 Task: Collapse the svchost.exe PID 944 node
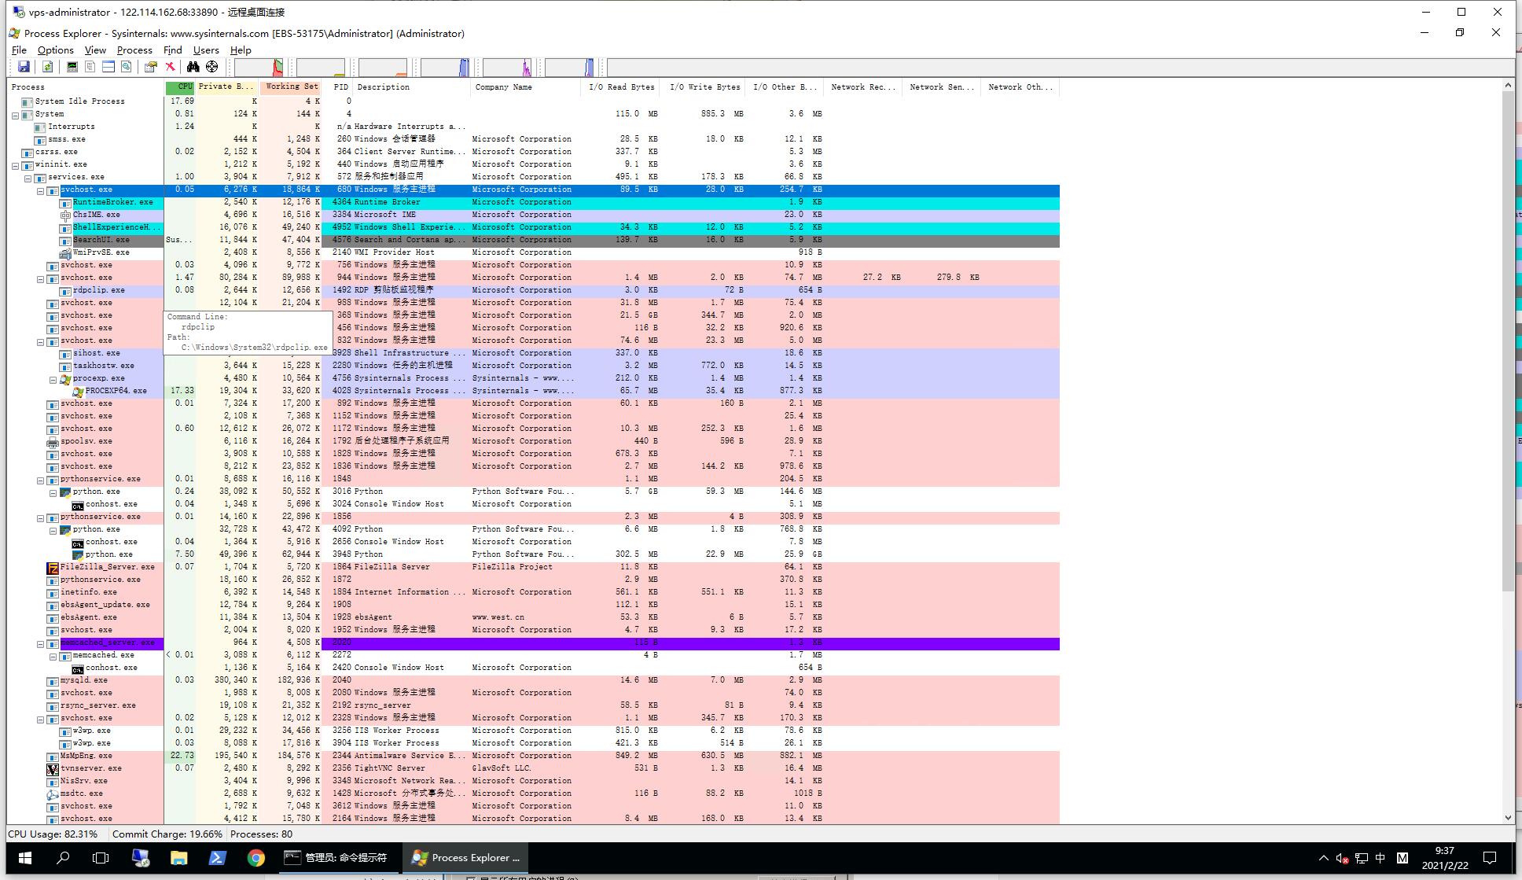pyautogui.click(x=40, y=278)
